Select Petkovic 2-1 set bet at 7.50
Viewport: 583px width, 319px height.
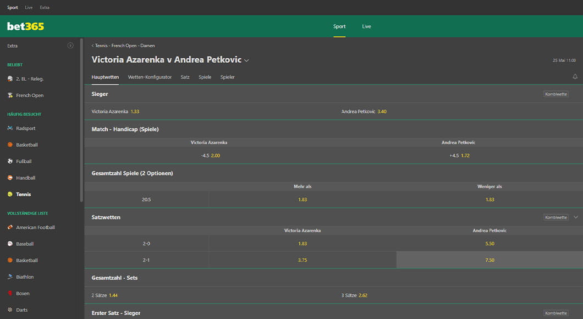click(x=490, y=260)
